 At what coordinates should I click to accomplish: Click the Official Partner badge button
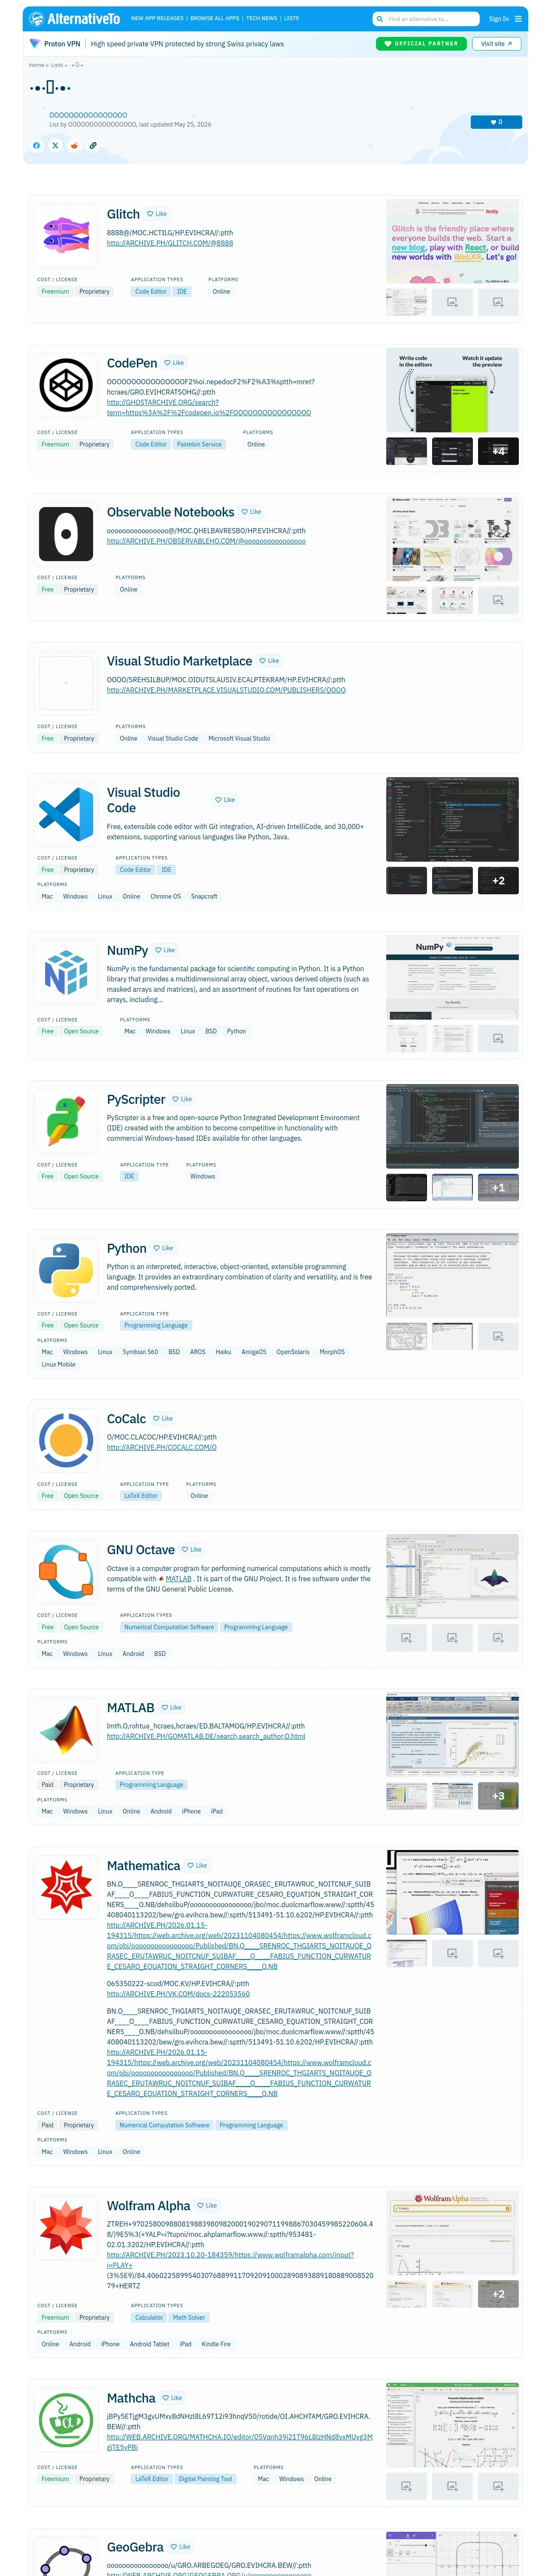pyautogui.click(x=421, y=44)
